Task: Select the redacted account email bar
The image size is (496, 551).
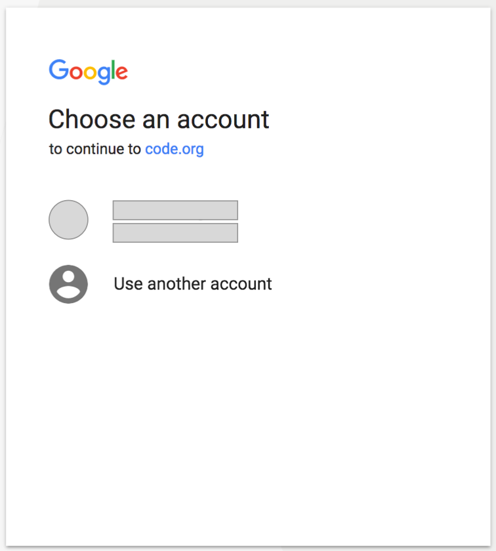Action: pyautogui.click(x=175, y=233)
